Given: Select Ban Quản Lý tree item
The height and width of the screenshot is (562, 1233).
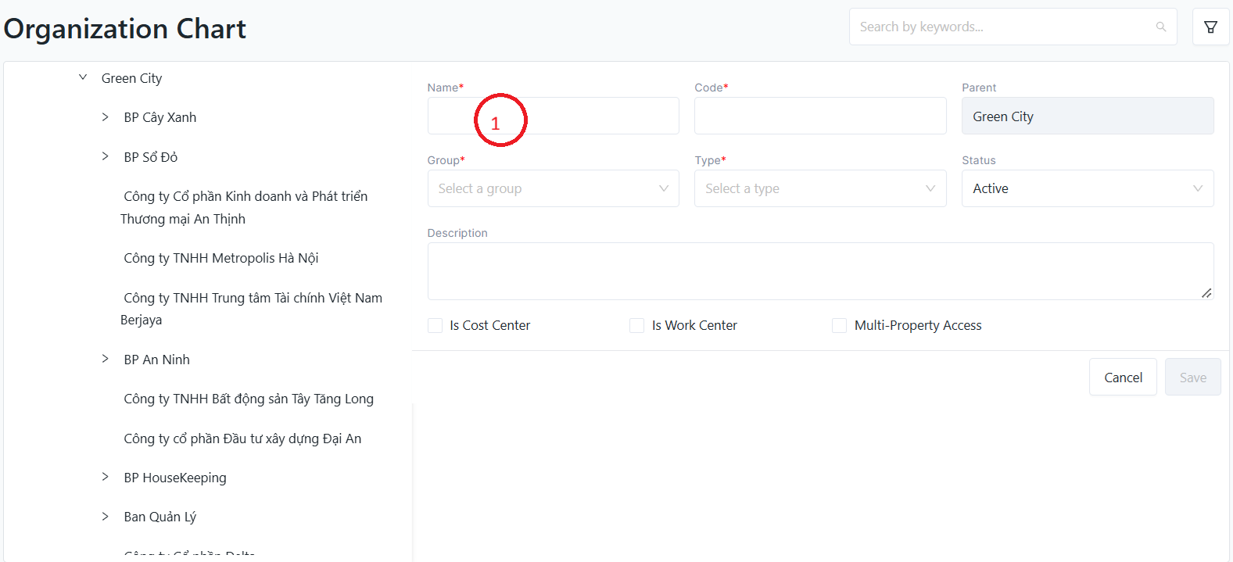Looking at the screenshot, I should (x=160, y=517).
